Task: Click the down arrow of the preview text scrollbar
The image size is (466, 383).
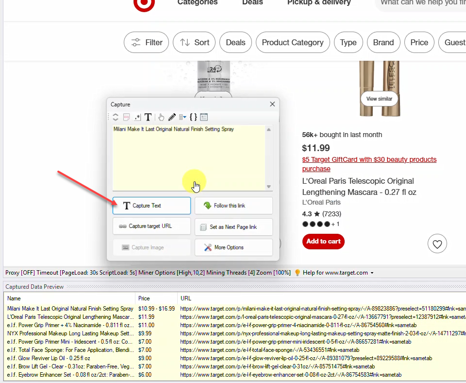Action: 268,187
